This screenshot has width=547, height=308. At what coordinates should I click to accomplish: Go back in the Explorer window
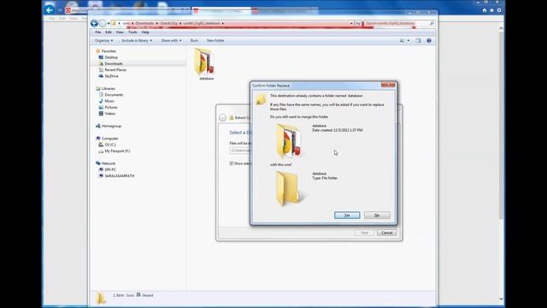94,23
